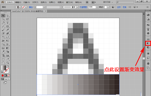Image resolution: width=151 pixels, height=96 pixels.
Task: Select the Slice tool
Action: 8,59
